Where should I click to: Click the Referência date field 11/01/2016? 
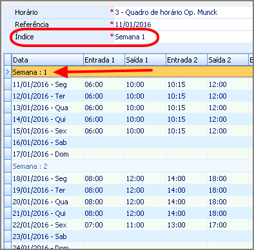[x=183, y=24]
